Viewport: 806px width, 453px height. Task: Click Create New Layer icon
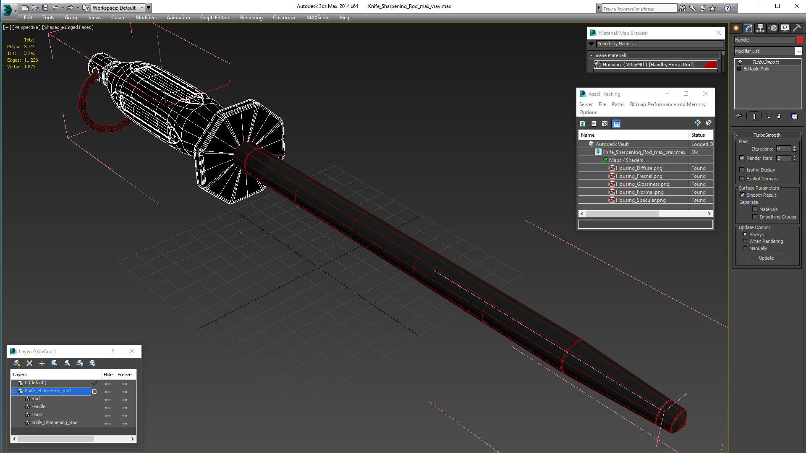[x=17, y=363]
